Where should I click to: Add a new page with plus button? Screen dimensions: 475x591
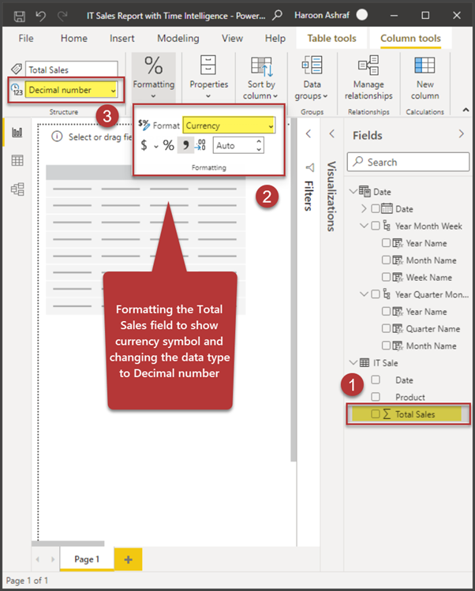pyautogui.click(x=128, y=559)
